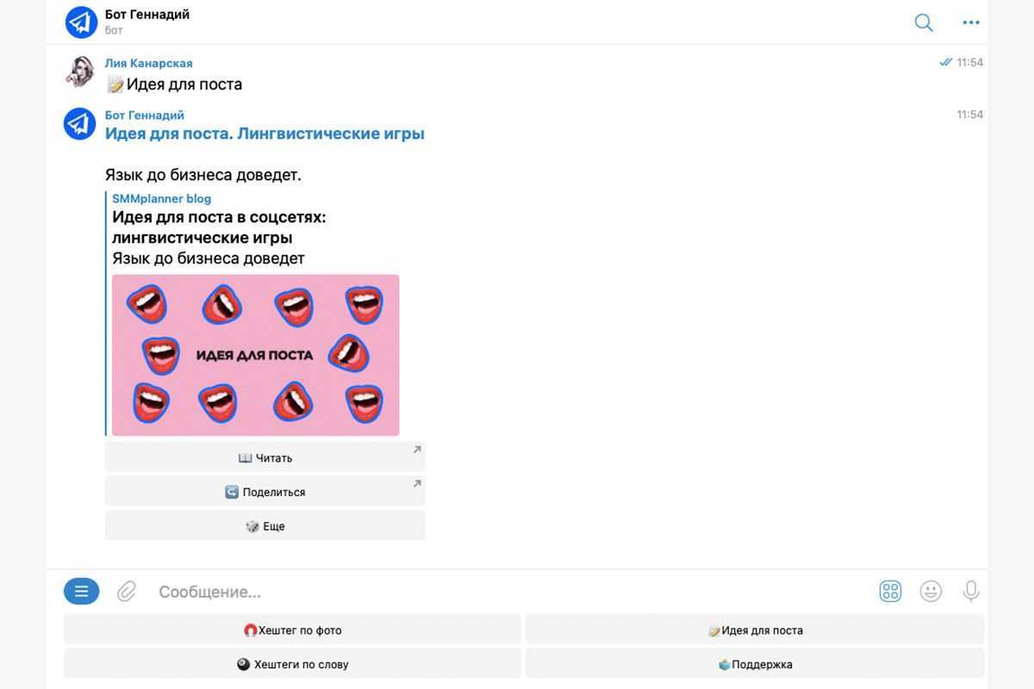Click the blue bot menu button

(x=81, y=592)
